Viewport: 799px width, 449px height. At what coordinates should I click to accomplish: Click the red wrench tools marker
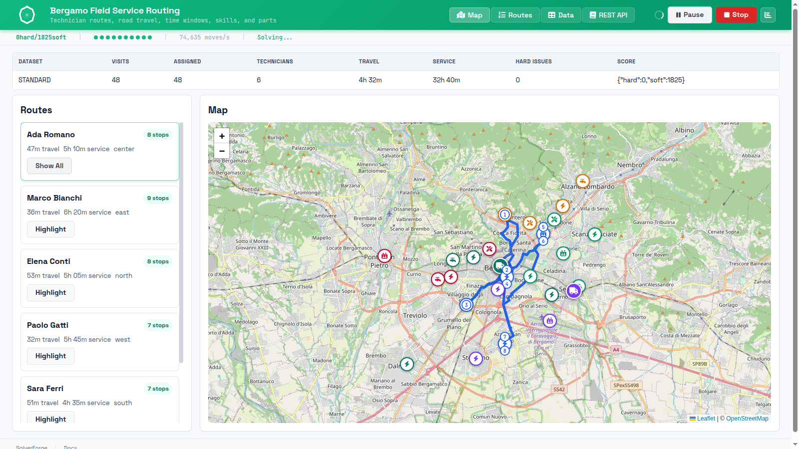[489, 248]
